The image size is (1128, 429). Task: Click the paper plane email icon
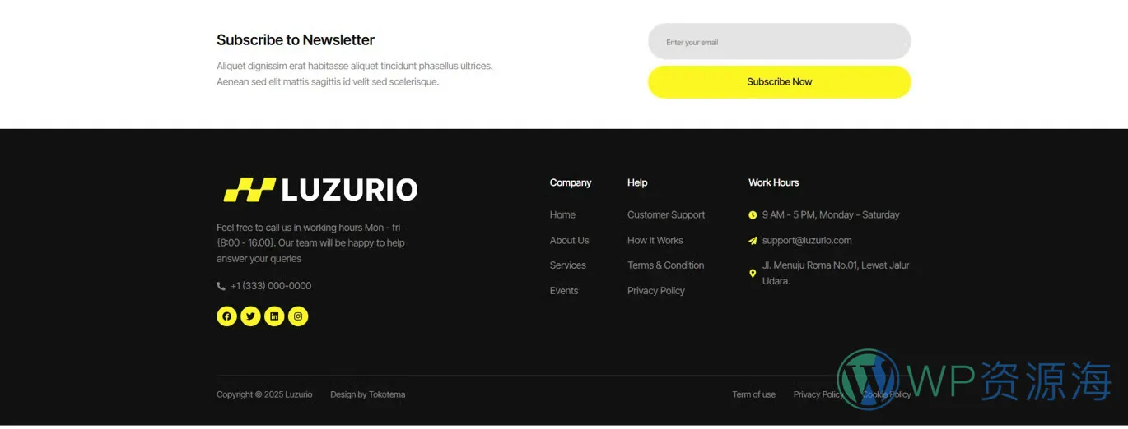753,241
